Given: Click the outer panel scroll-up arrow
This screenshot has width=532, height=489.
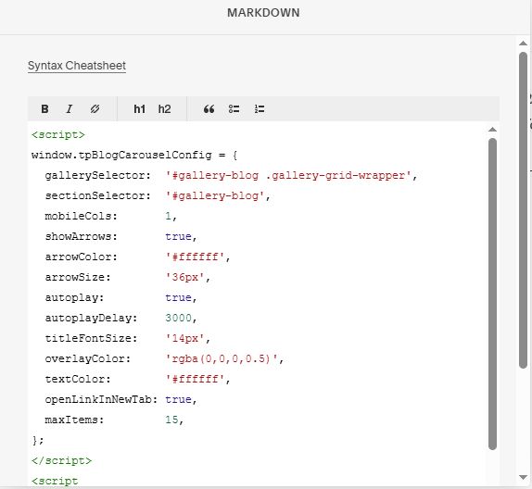Looking at the screenshot, I should coord(523,44).
